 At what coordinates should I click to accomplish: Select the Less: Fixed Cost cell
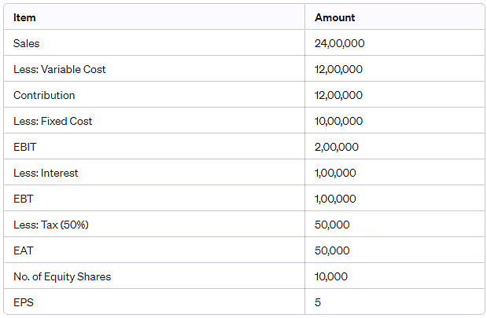click(53, 121)
